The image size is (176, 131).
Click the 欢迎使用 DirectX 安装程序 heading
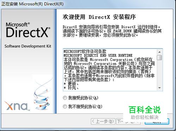click(x=99, y=17)
